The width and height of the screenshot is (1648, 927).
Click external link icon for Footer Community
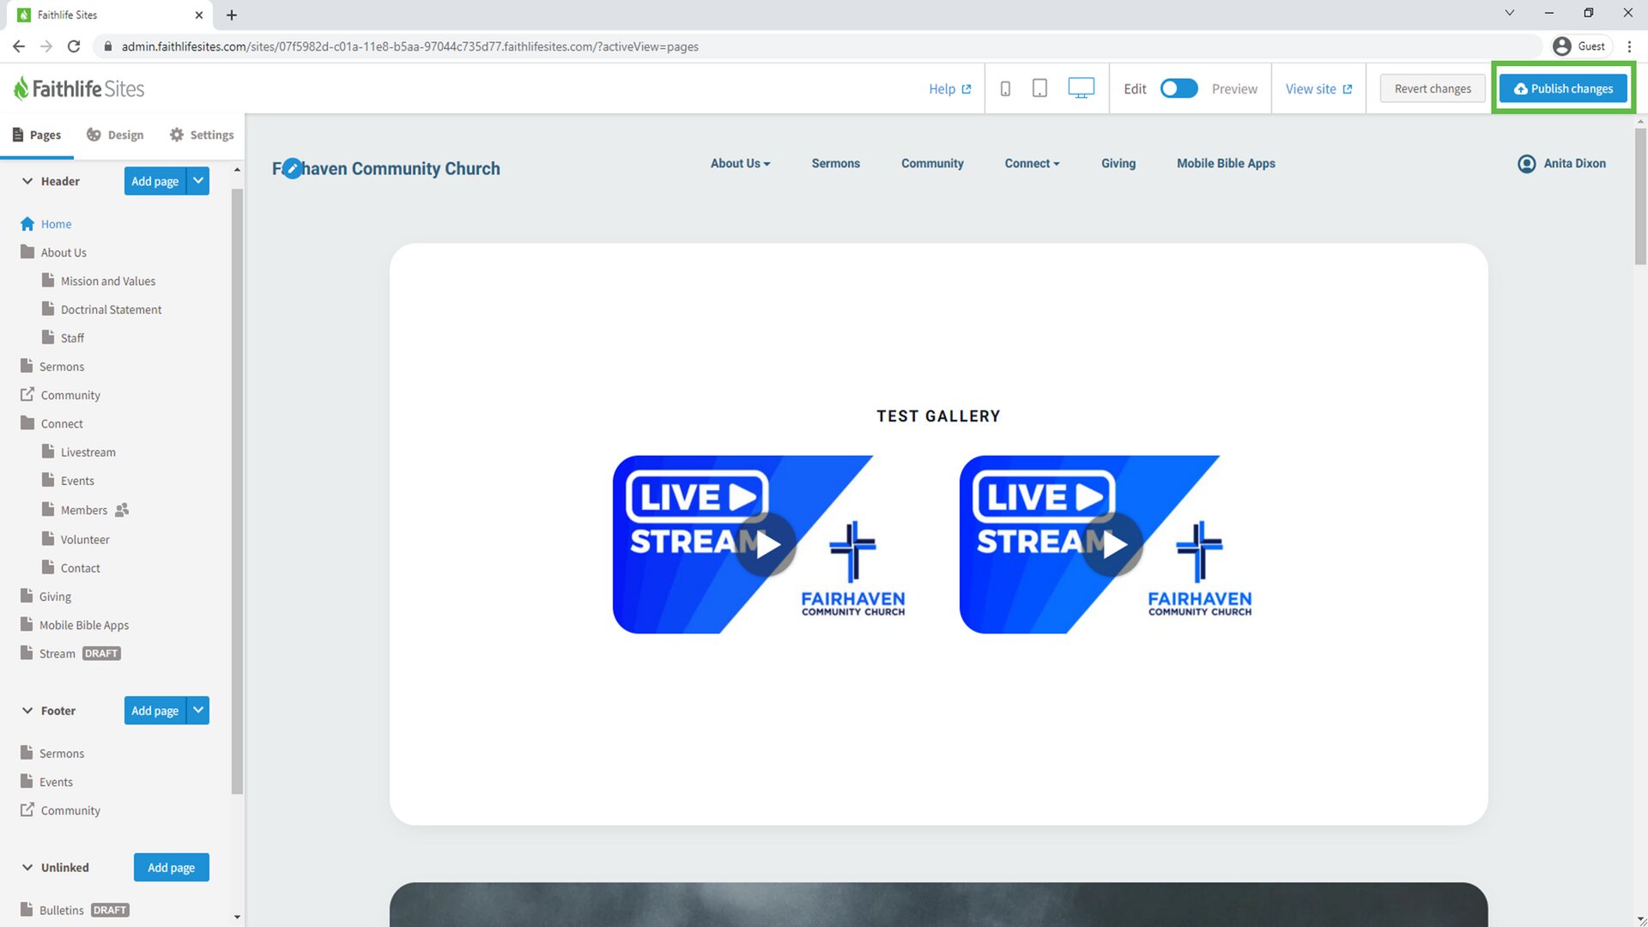click(27, 810)
